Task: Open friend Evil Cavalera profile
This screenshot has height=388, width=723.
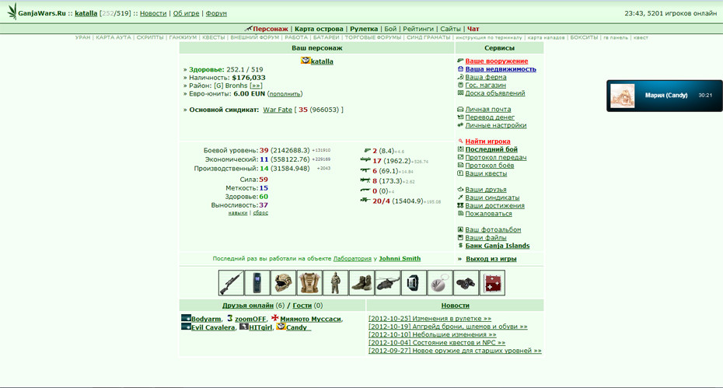Action: pos(213,327)
